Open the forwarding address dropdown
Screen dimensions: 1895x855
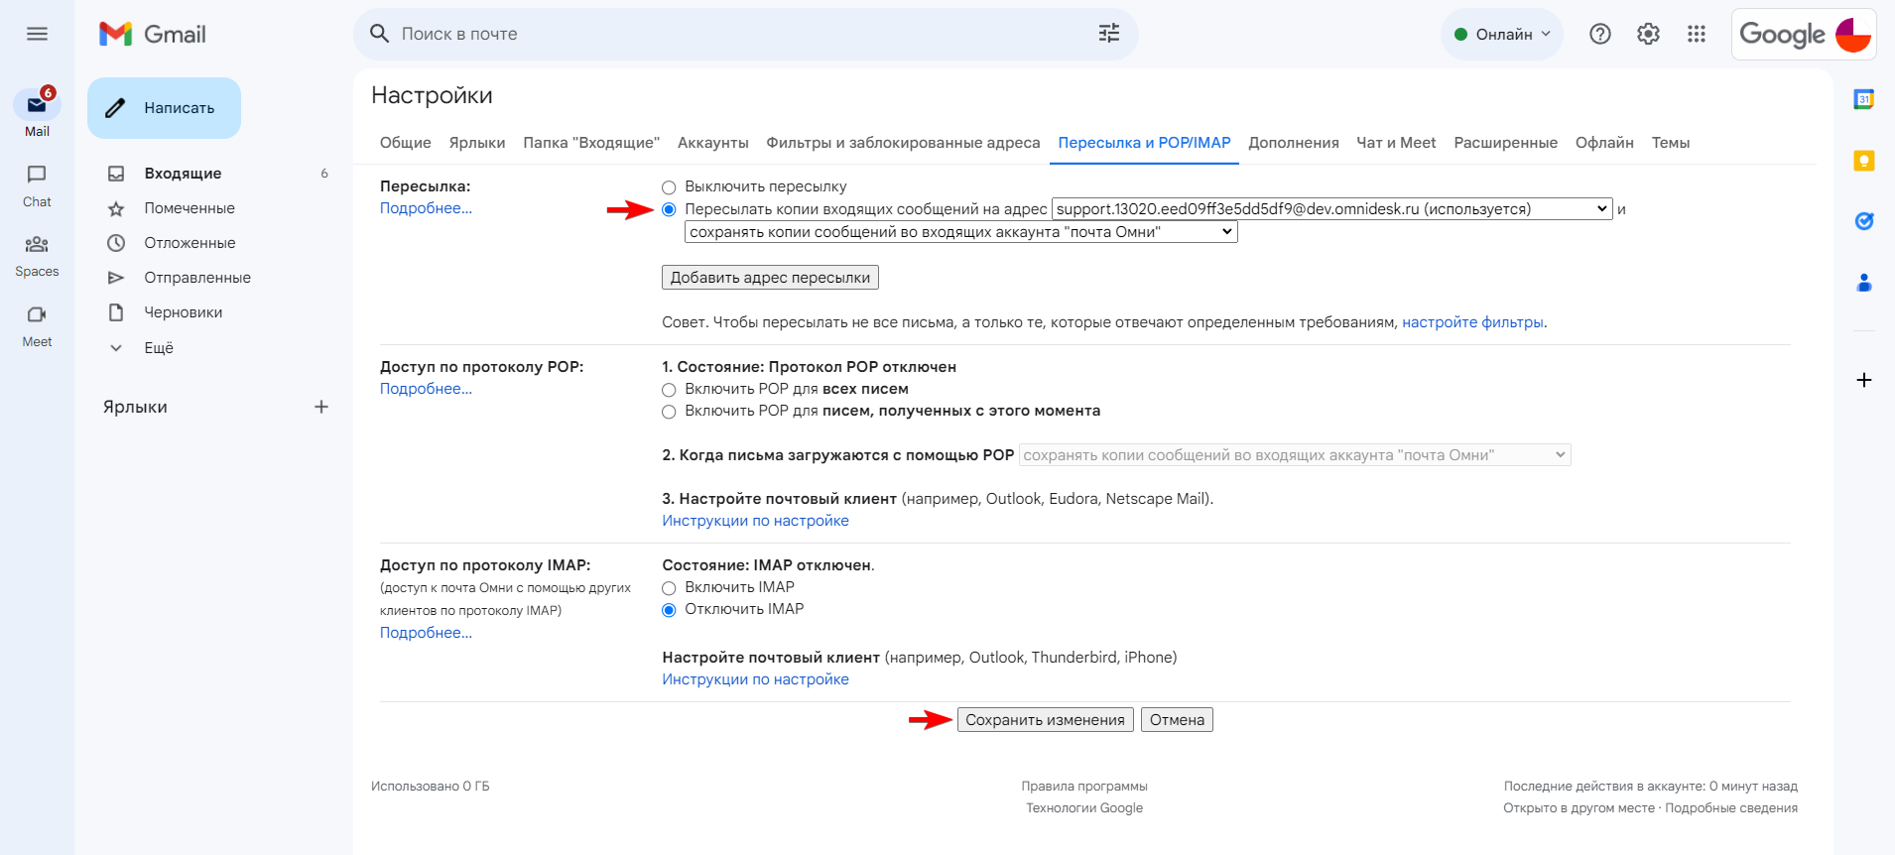point(1331,209)
